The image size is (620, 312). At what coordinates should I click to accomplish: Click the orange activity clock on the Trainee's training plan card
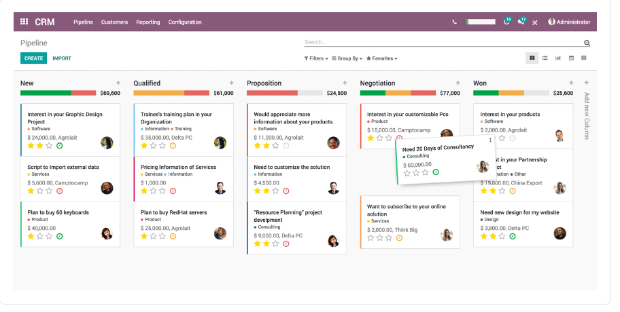point(173,146)
